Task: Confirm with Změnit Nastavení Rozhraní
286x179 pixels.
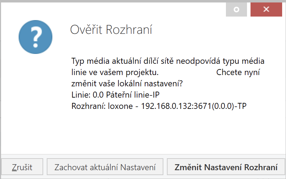Action: tap(226, 167)
